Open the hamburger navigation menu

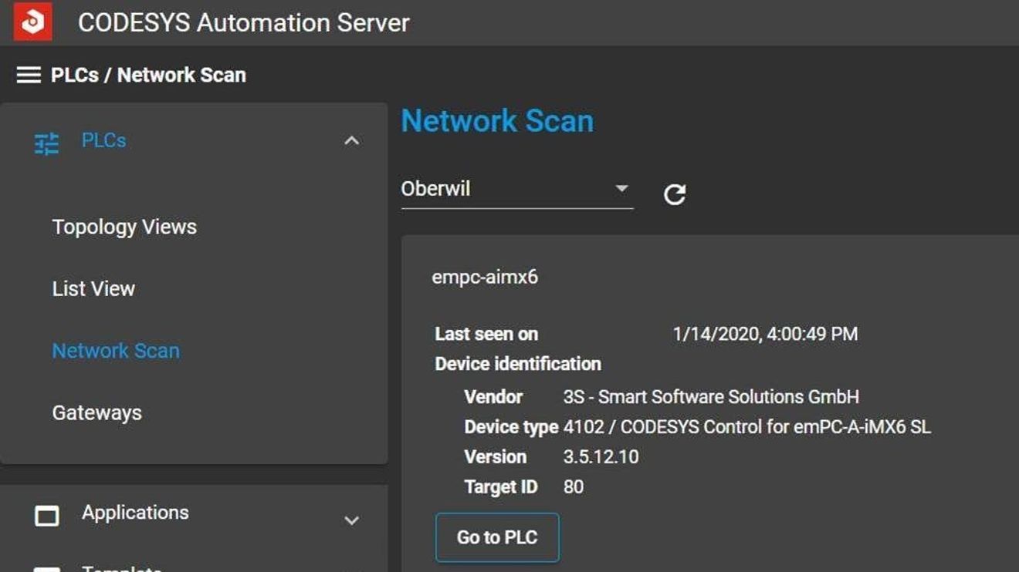29,75
